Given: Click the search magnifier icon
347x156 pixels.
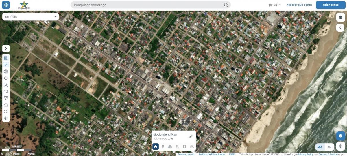Looking at the screenshot, I should coord(226,5).
